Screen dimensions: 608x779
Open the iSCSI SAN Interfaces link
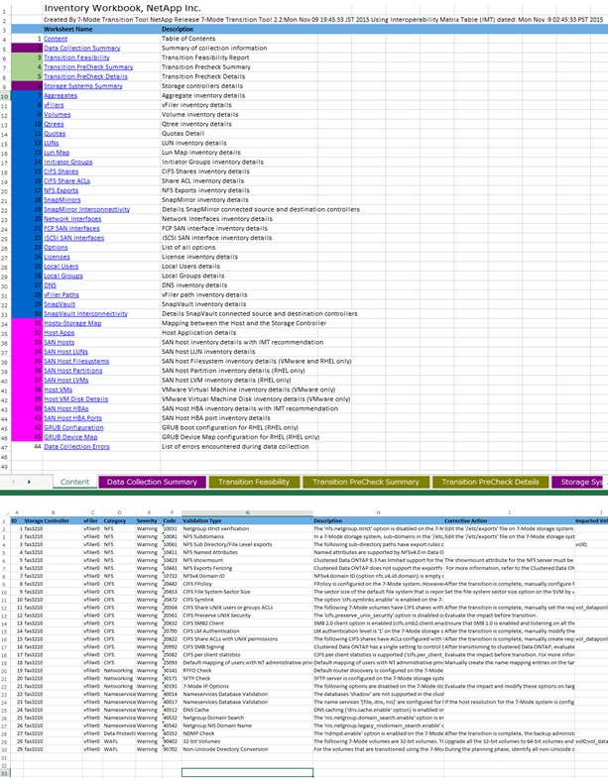(x=73, y=238)
